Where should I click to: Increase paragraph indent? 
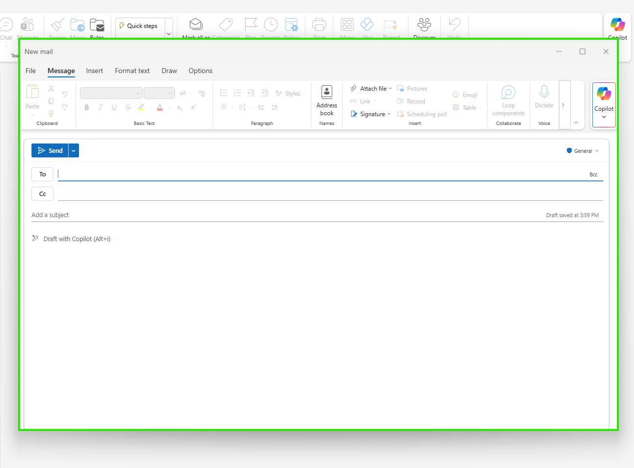click(265, 93)
